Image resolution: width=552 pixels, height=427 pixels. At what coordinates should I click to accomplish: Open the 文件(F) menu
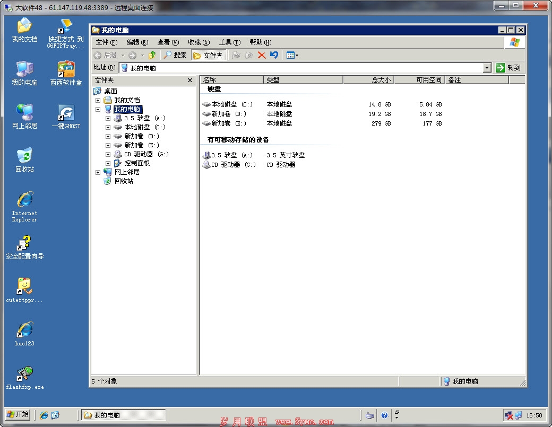pyautogui.click(x=106, y=42)
